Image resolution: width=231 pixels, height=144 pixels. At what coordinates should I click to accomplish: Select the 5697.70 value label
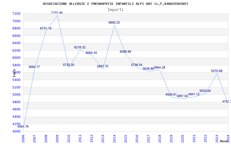[103, 67]
